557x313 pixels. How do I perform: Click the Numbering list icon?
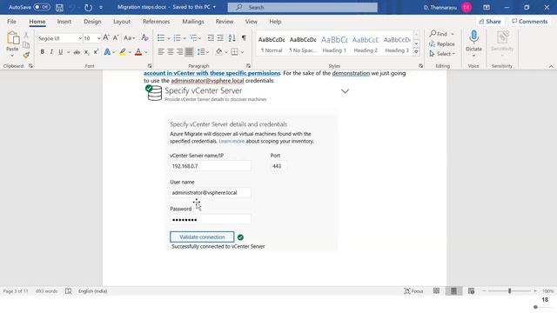177,38
